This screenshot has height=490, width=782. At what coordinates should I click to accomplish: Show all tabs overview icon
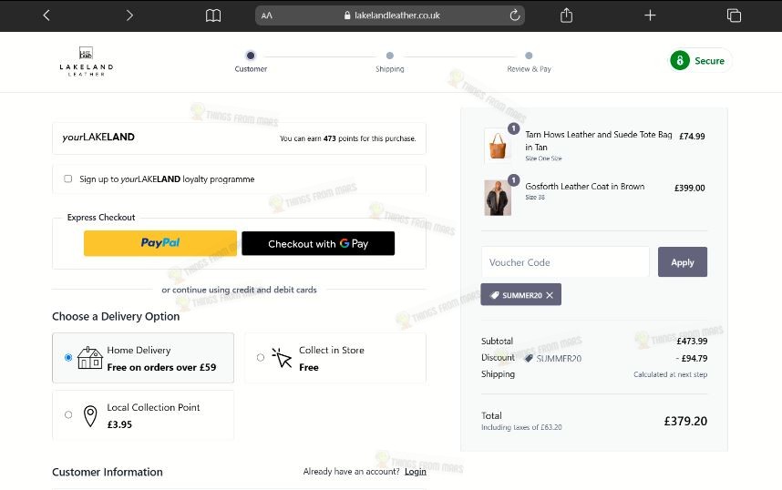click(x=734, y=15)
